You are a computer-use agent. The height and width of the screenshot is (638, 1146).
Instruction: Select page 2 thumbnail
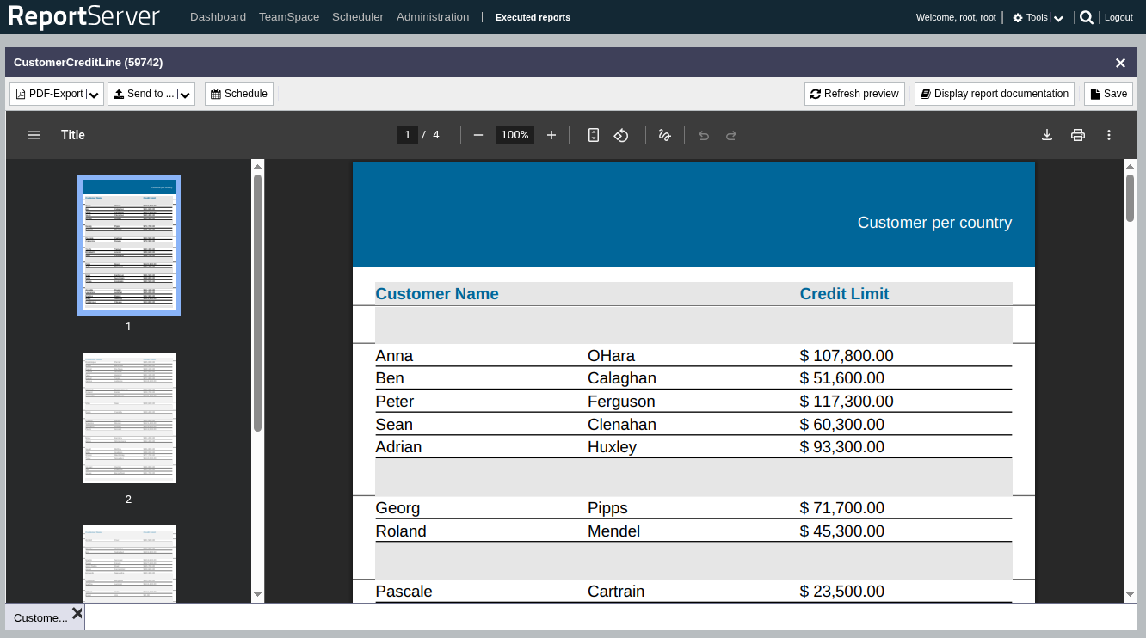129,418
